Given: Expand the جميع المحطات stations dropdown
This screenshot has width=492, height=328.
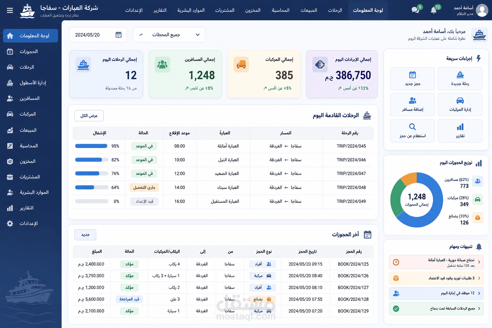Looking at the screenshot, I should (x=198, y=35).
